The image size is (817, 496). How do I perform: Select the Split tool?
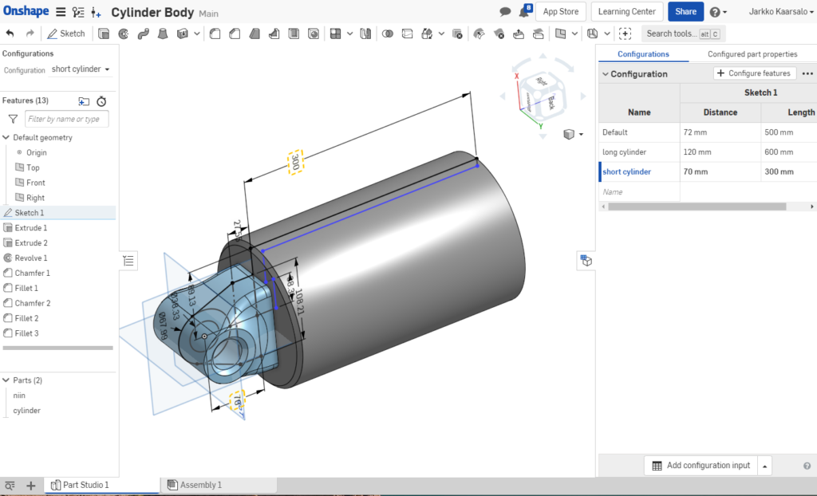click(408, 33)
